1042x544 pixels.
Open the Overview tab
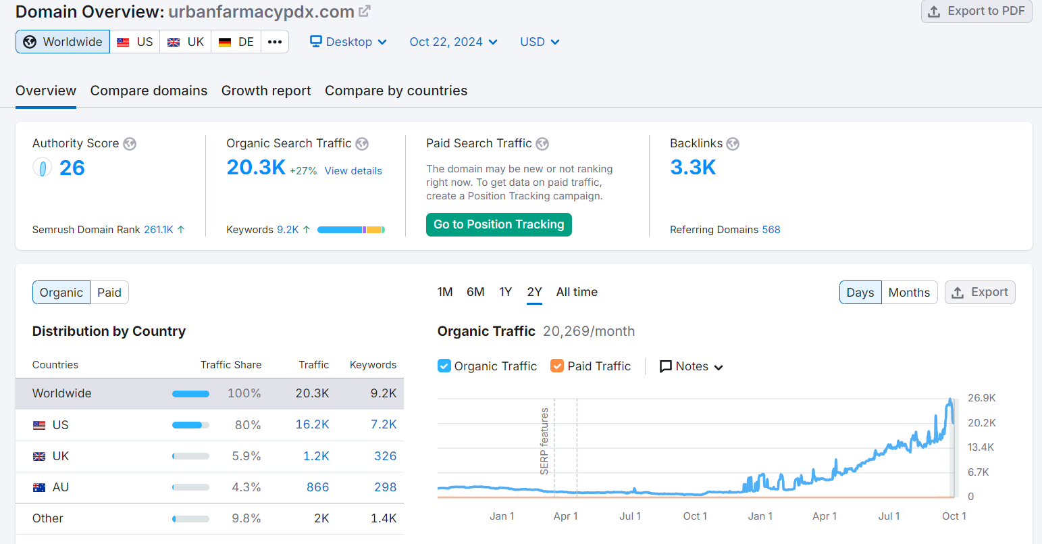(x=46, y=91)
